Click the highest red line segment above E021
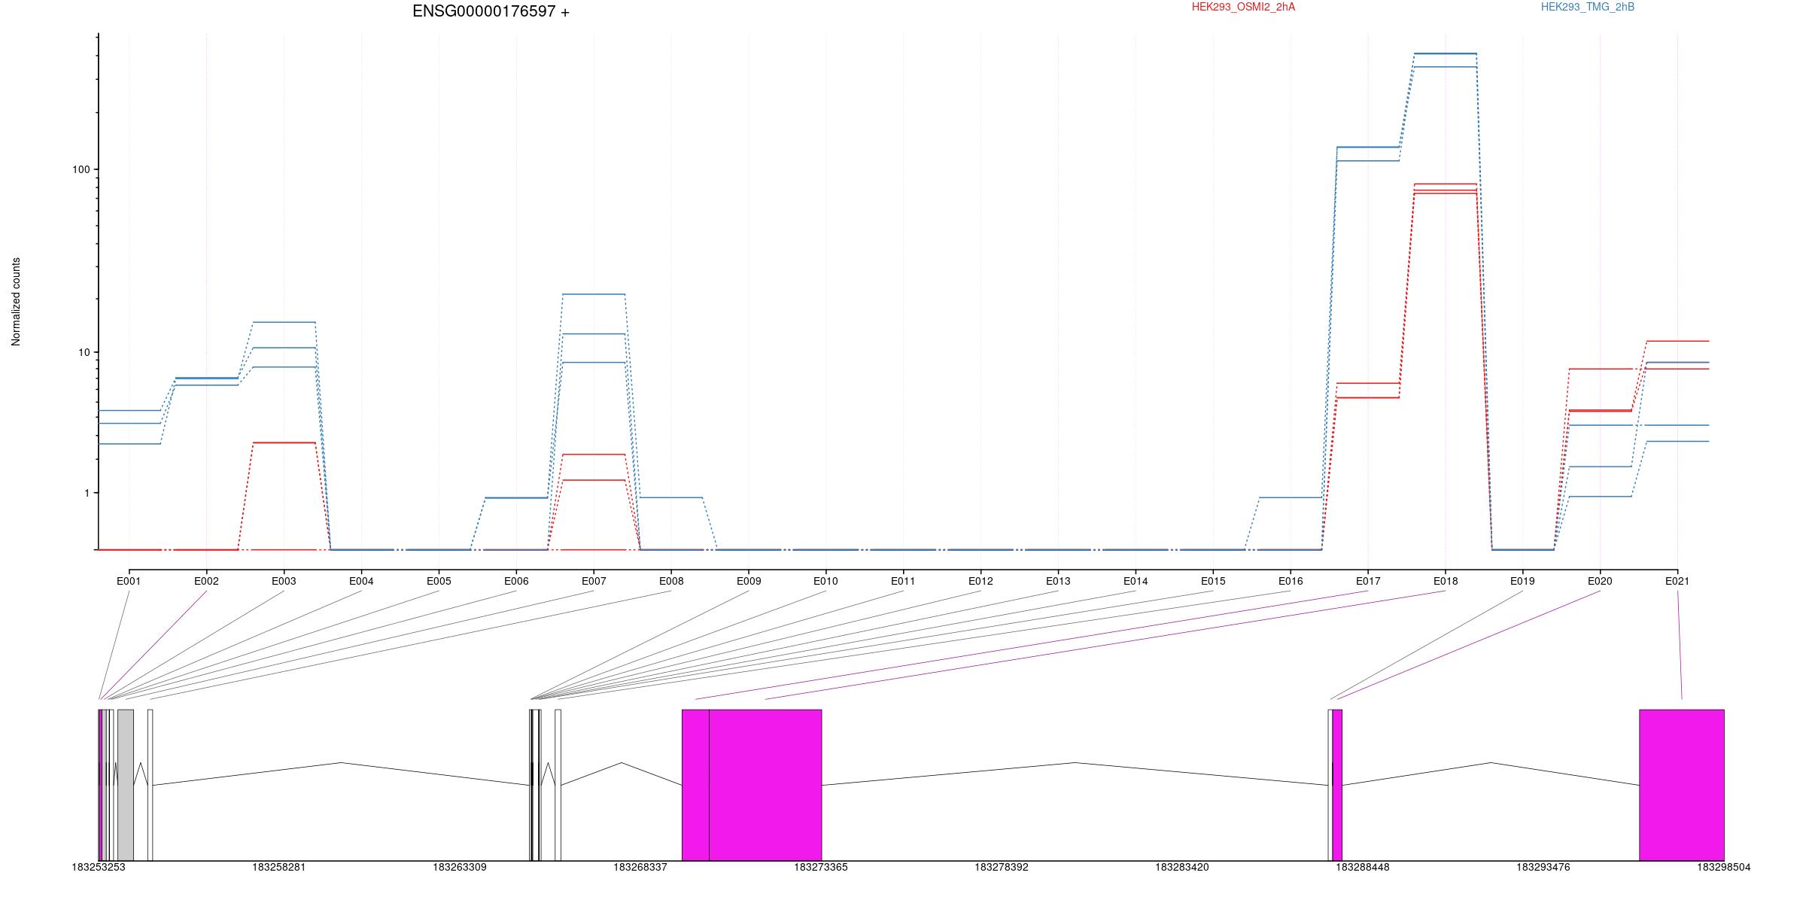The image size is (1806, 903). point(1677,341)
